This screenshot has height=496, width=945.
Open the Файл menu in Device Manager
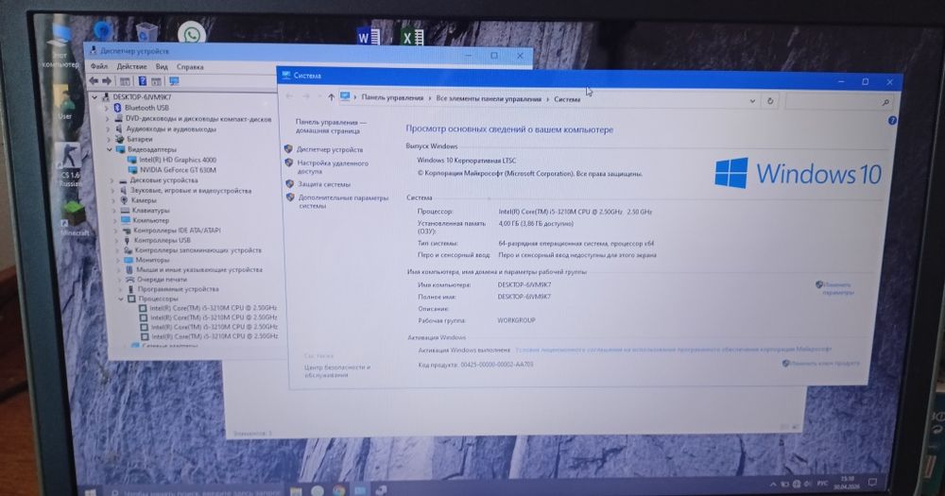99,66
